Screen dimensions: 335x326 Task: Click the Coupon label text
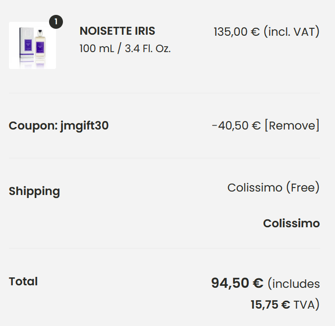(x=33, y=126)
